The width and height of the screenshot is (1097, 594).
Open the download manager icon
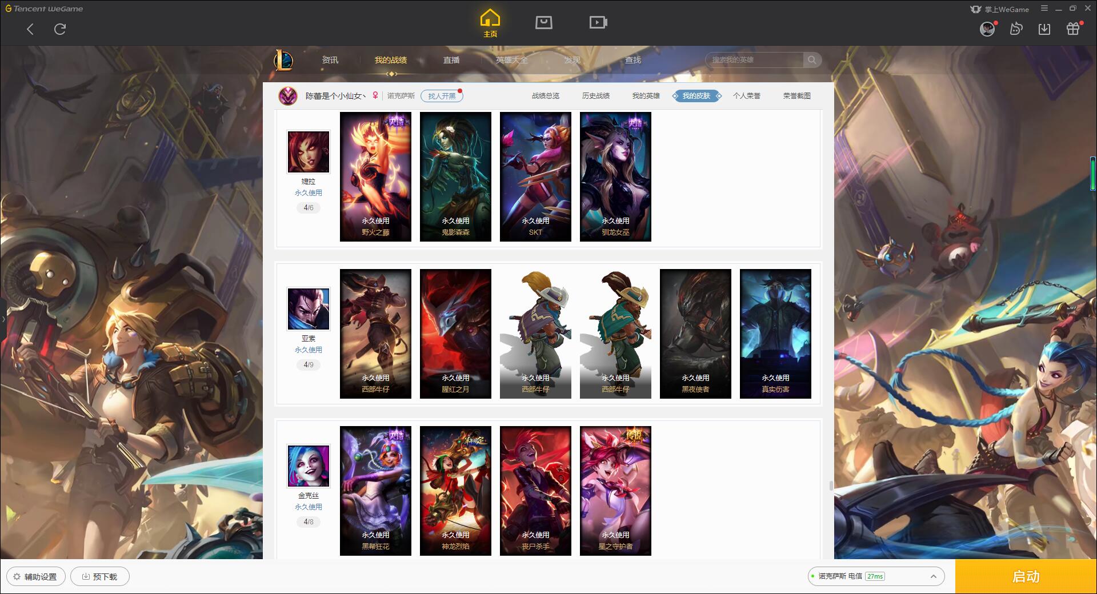(1044, 29)
